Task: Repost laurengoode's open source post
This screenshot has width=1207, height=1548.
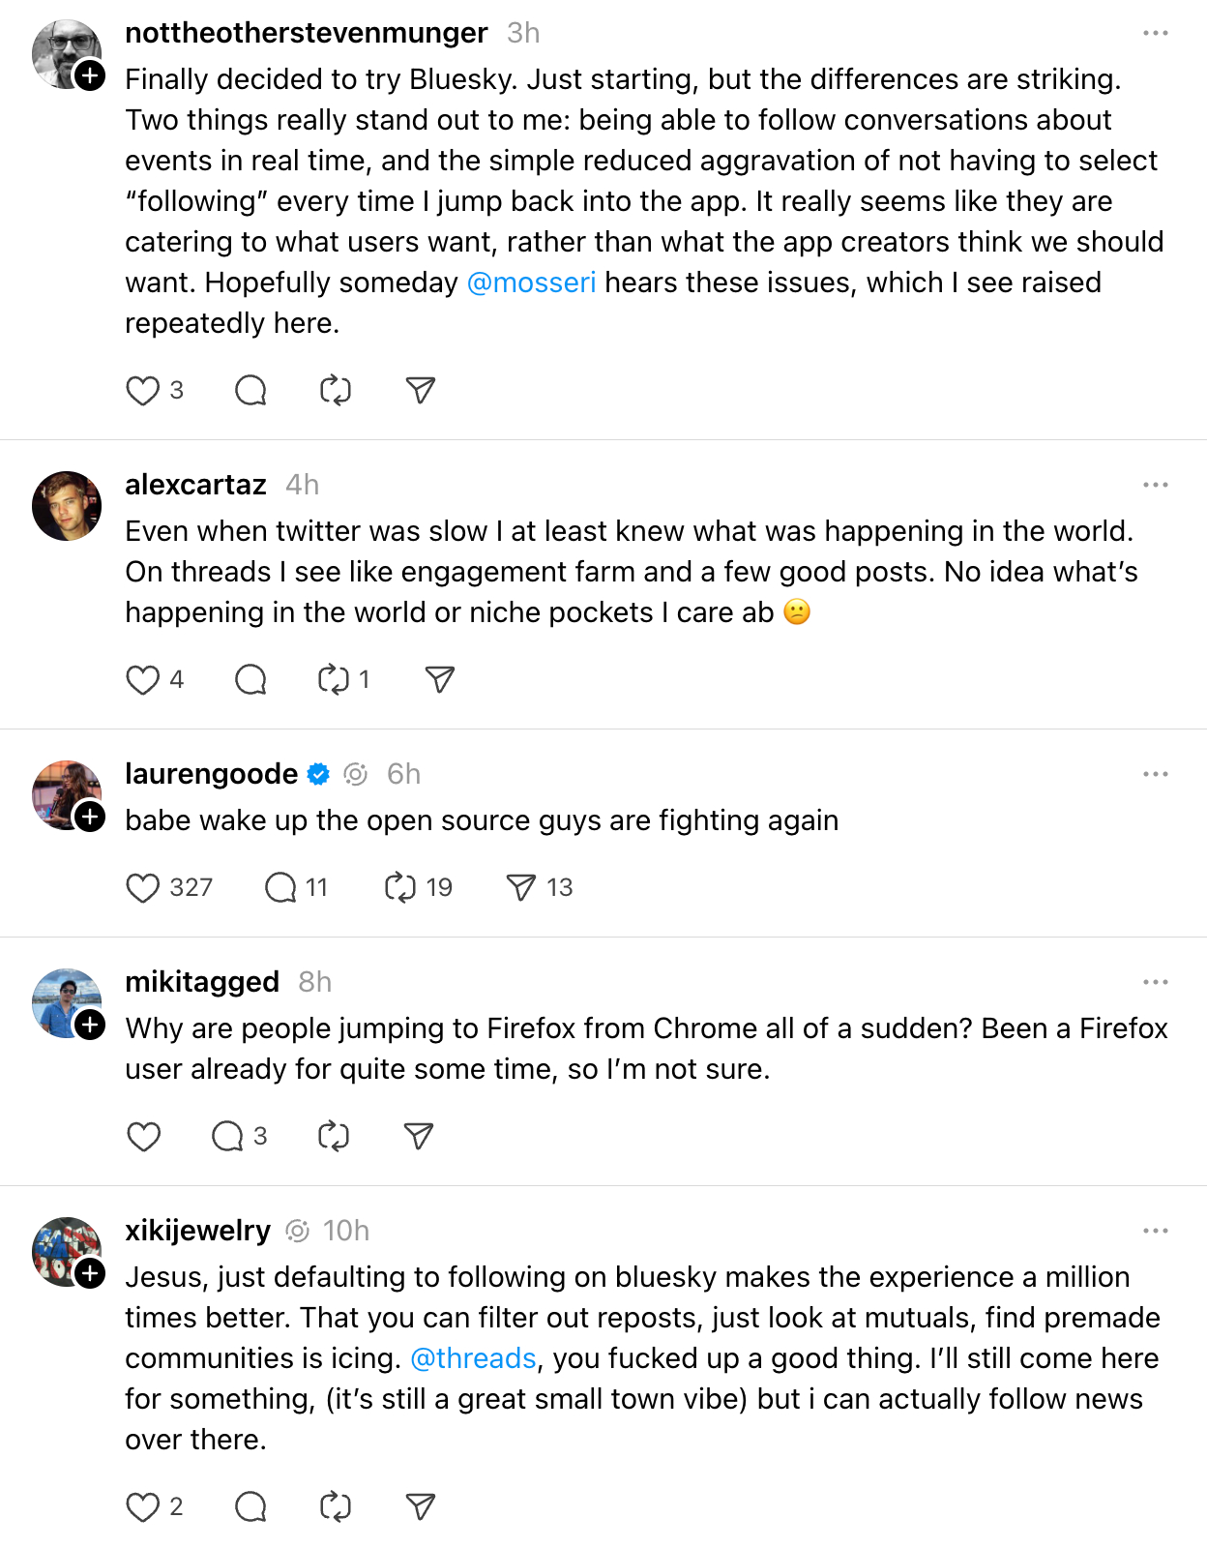Action: pos(399,888)
